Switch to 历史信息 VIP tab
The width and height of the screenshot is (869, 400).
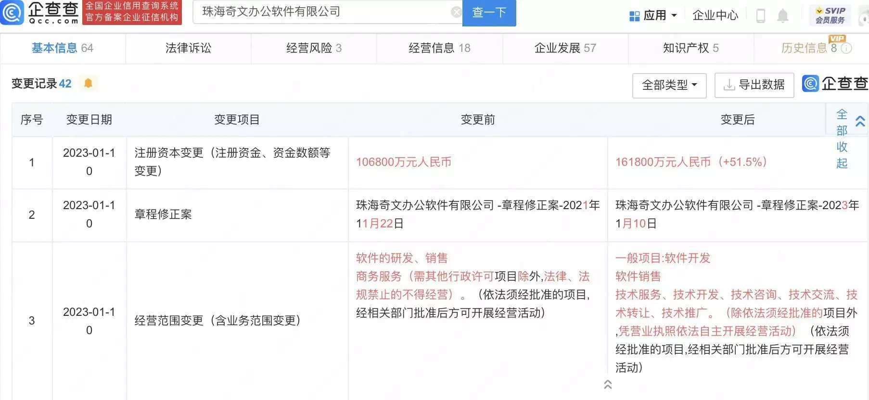coord(811,48)
